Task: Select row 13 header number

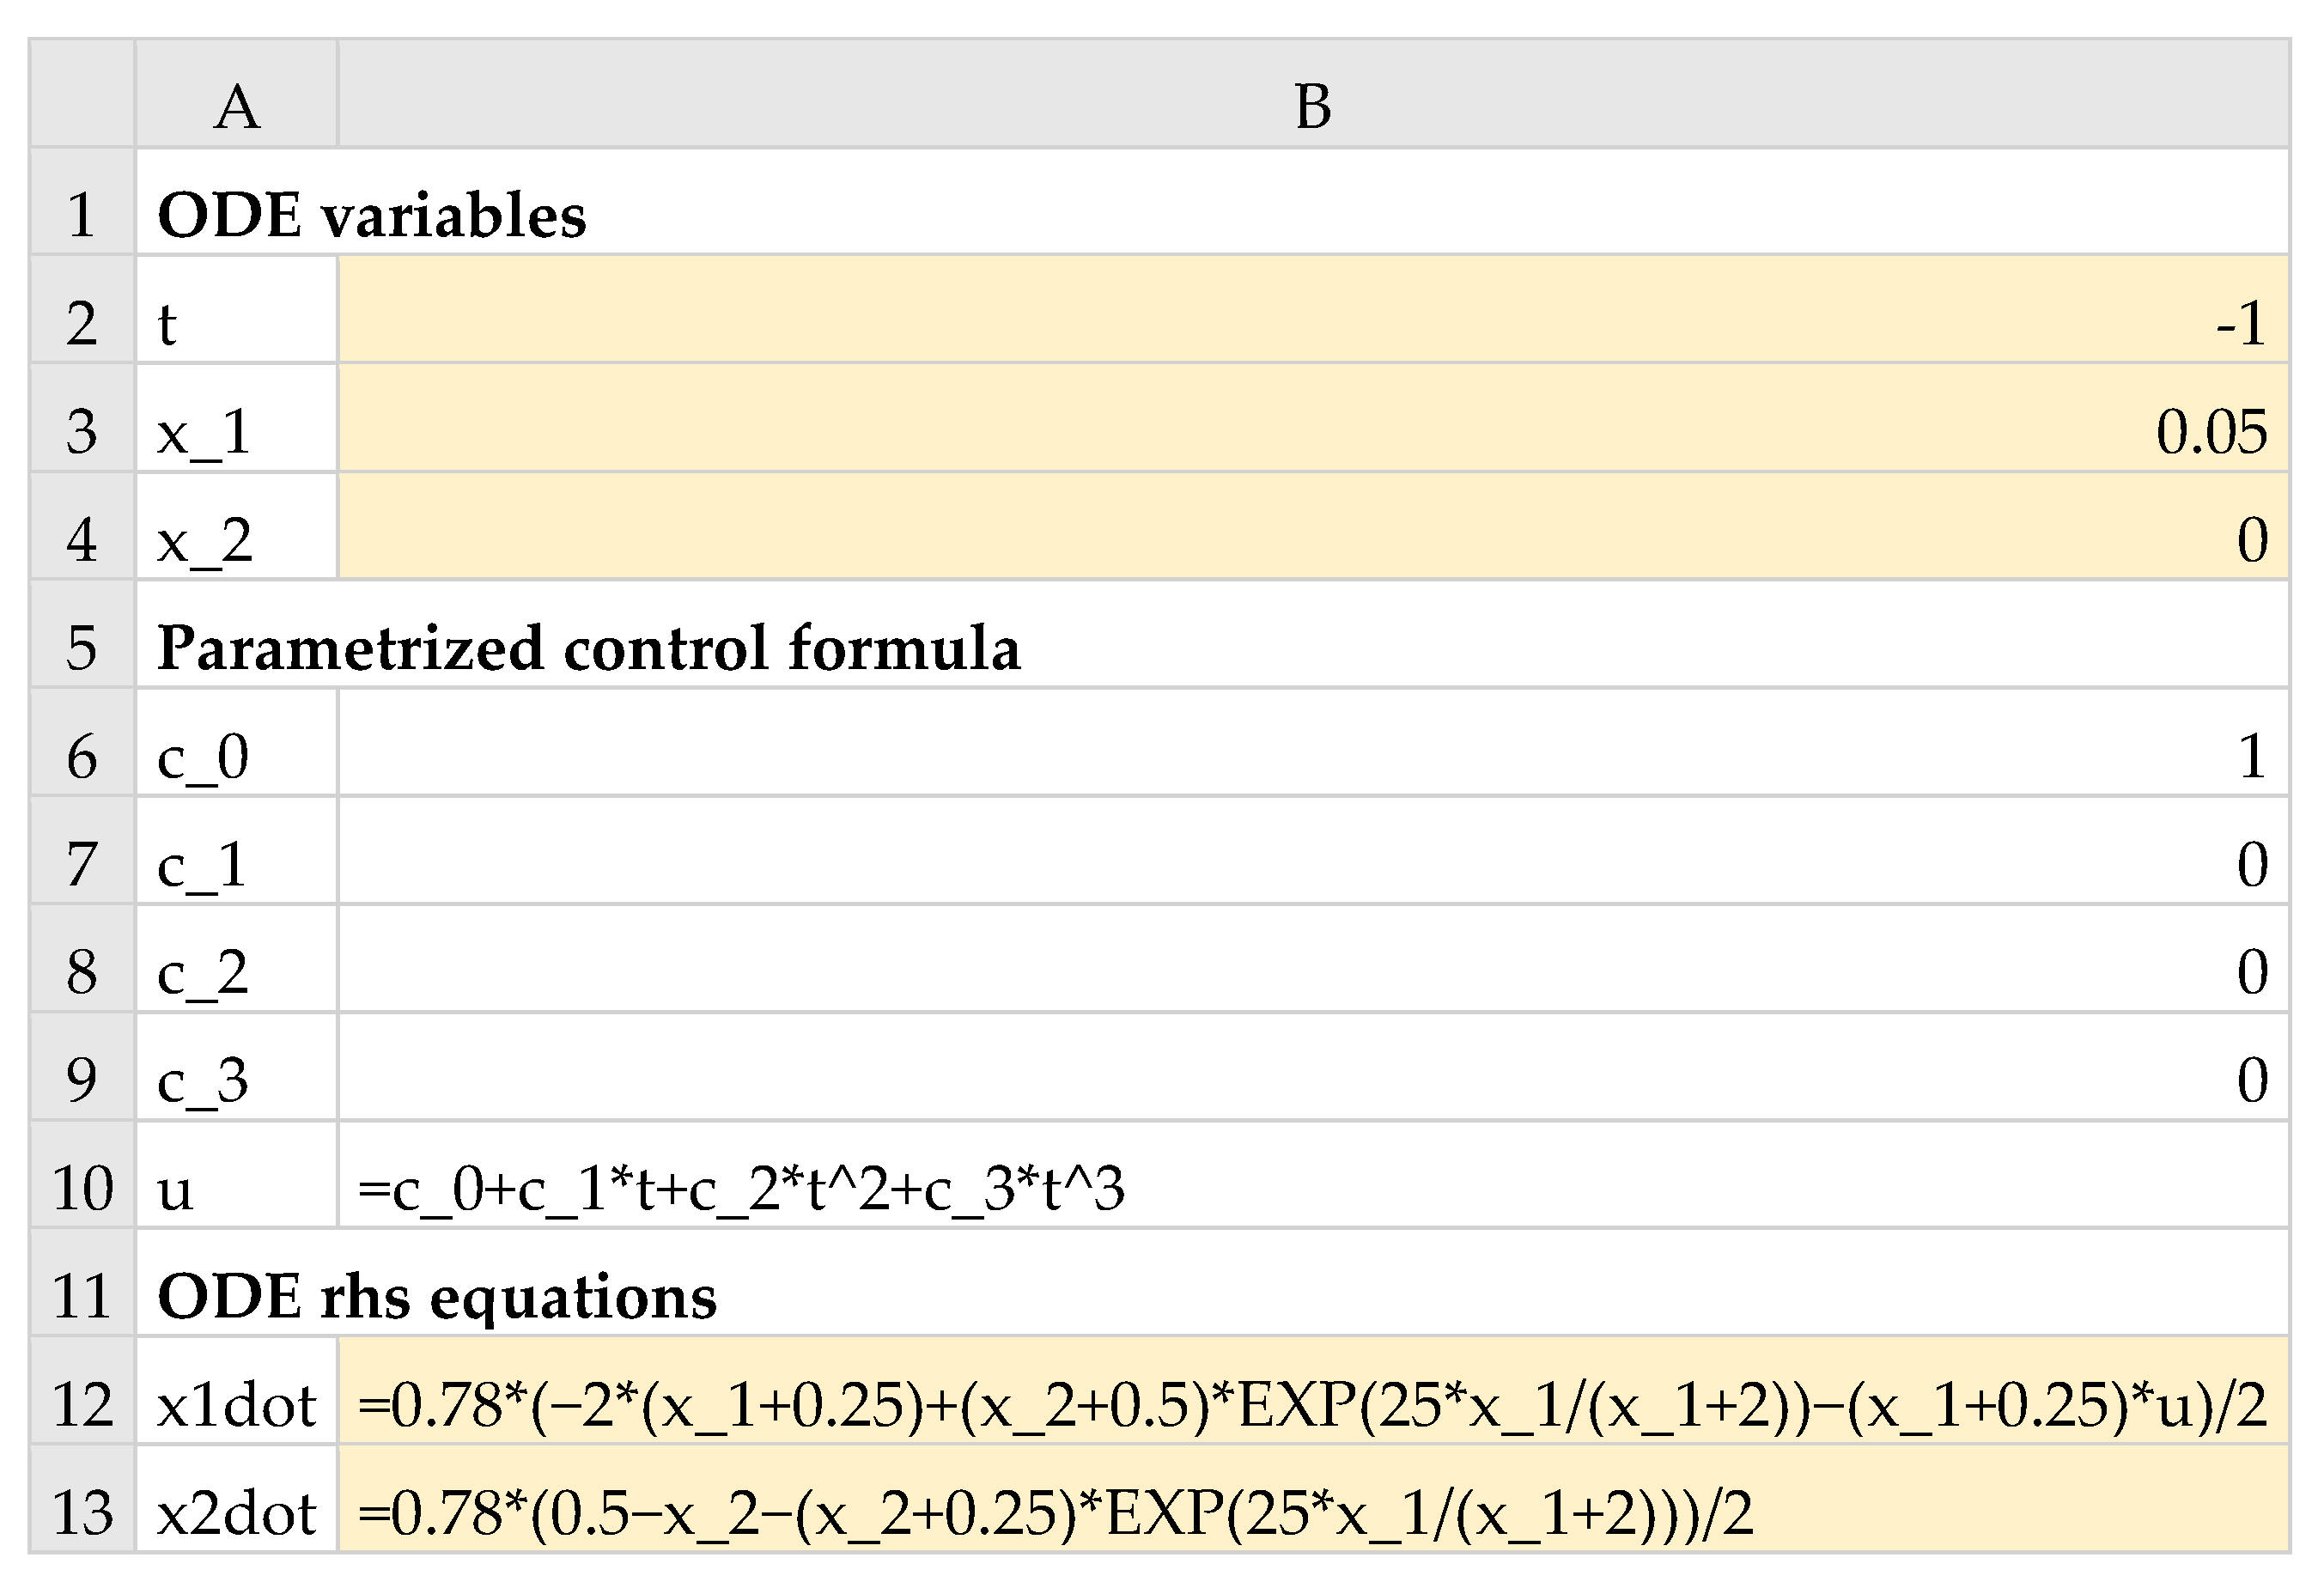Action: click(x=82, y=1512)
